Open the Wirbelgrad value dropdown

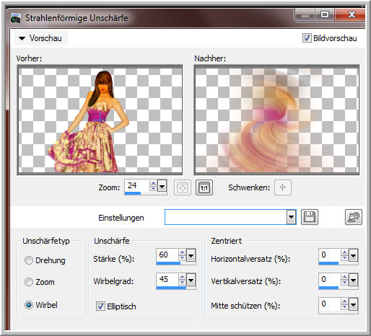[191, 280]
